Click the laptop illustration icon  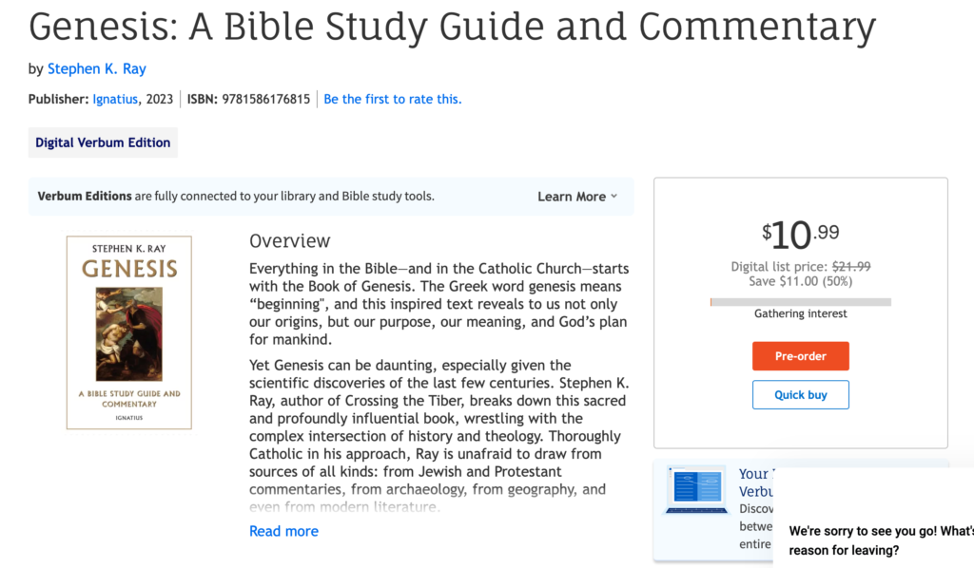coord(696,489)
